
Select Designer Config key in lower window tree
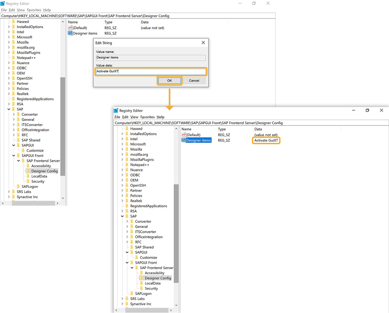click(158, 278)
